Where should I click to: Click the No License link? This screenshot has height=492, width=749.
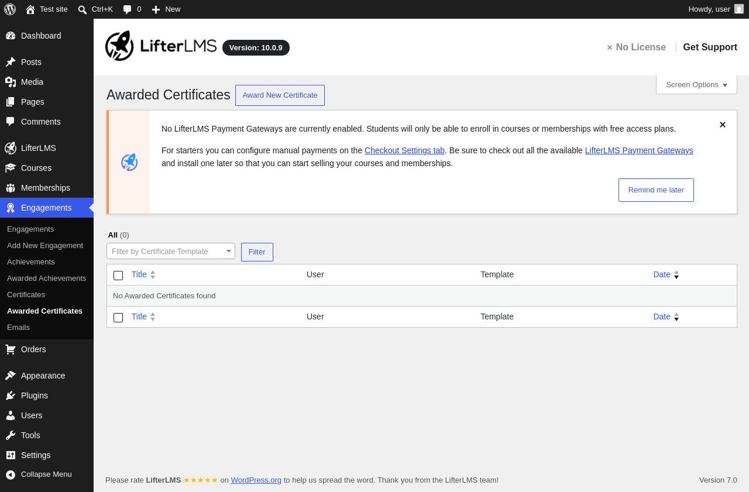tap(636, 47)
